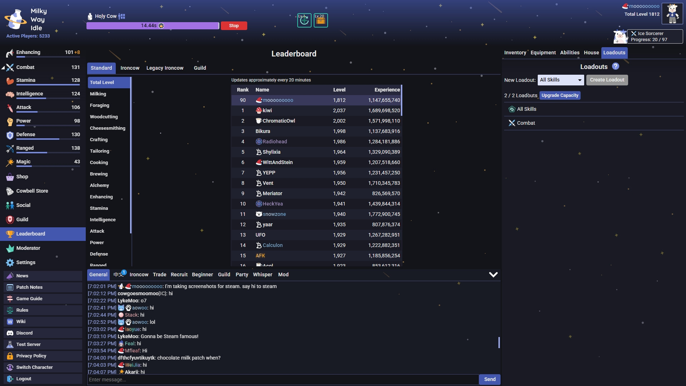Screen dimensions: 686x386
Task: Open the Leaderboard trophy icon
Action: 10,234
